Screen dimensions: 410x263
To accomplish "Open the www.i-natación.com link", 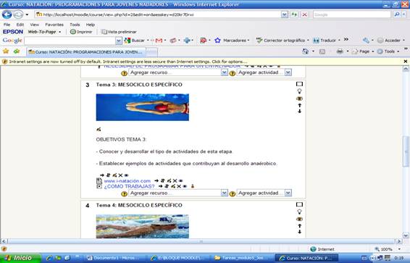I will [127, 181].
